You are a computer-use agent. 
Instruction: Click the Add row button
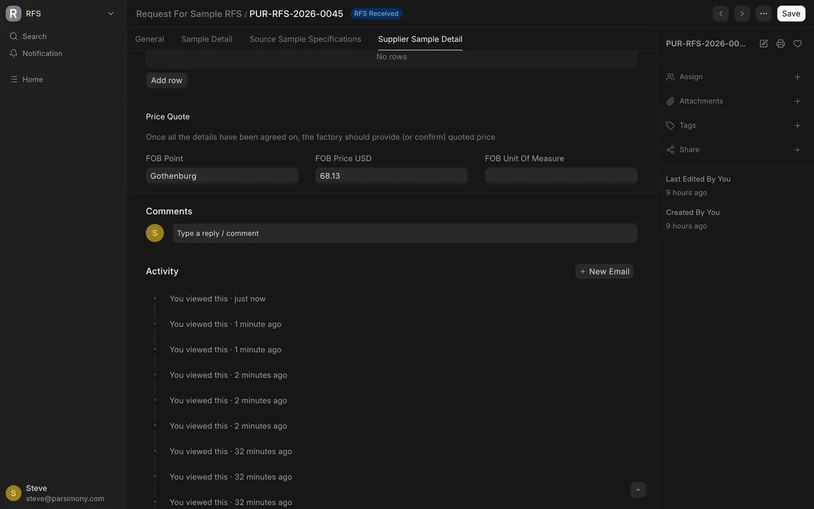[167, 80]
